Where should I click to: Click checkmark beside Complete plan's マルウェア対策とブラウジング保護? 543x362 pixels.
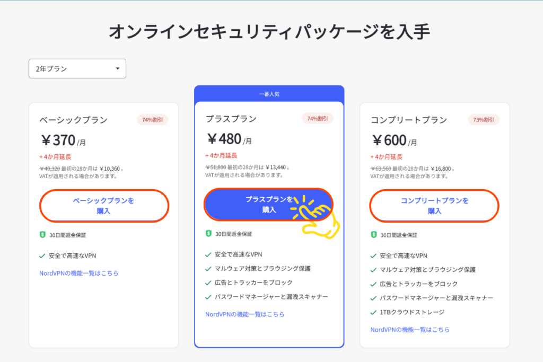click(x=374, y=270)
